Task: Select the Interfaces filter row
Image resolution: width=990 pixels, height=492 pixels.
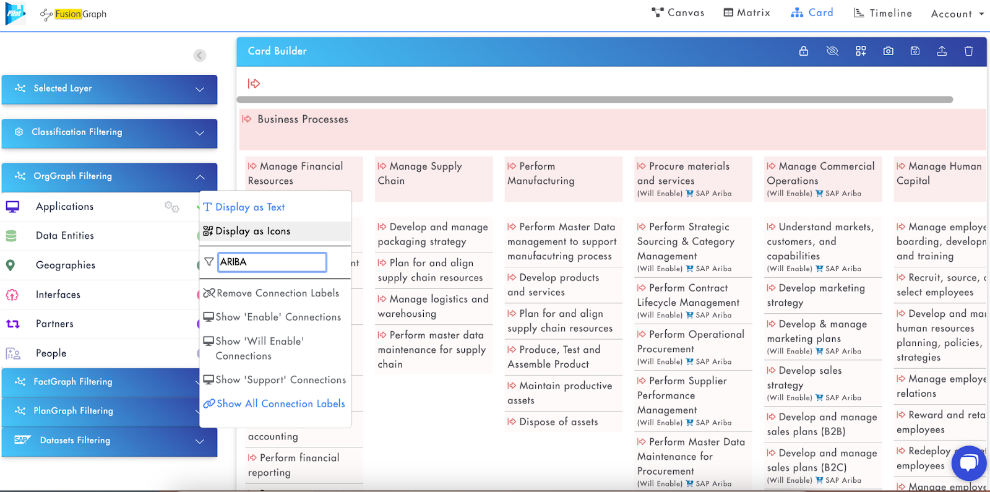Action: point(100,295)
